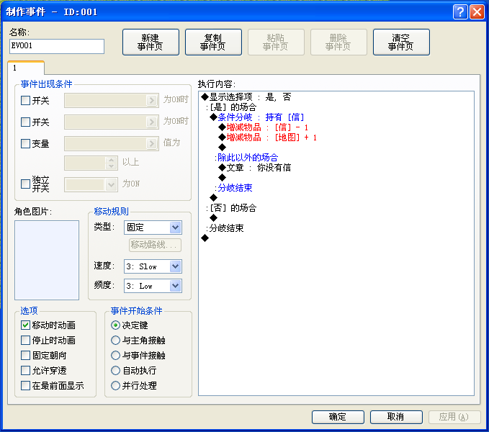489x432 pixels.
Task: Select the empty diamond line above [否] 的场合
Action: point(214,197)
